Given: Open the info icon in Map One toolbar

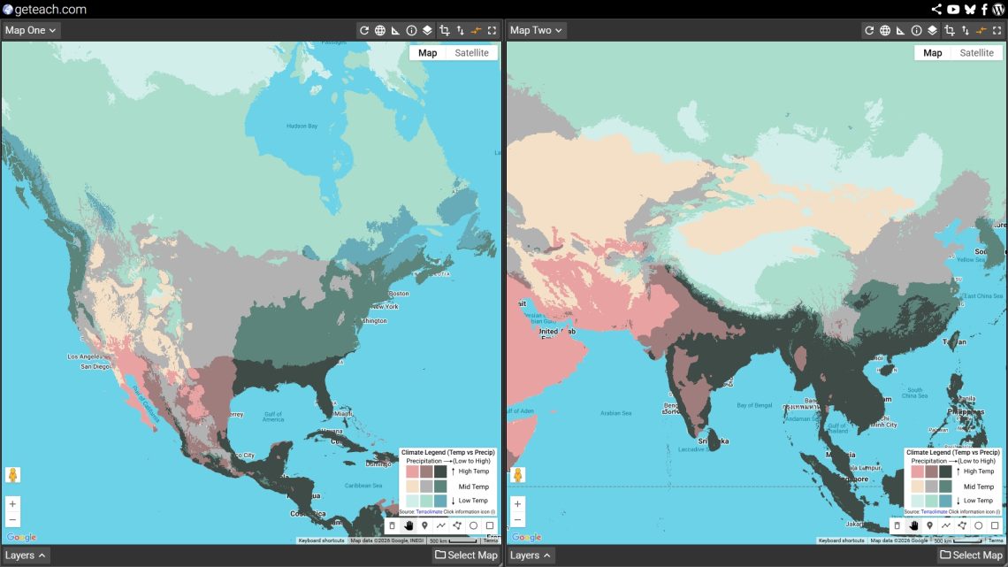Looking at the screenshot, I should click(x=411, y=30).
